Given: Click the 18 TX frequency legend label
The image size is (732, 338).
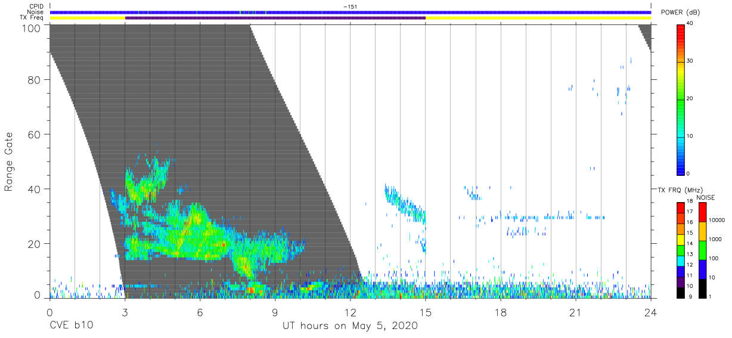Looking at the screenshot, I should (x=690, y=201).
